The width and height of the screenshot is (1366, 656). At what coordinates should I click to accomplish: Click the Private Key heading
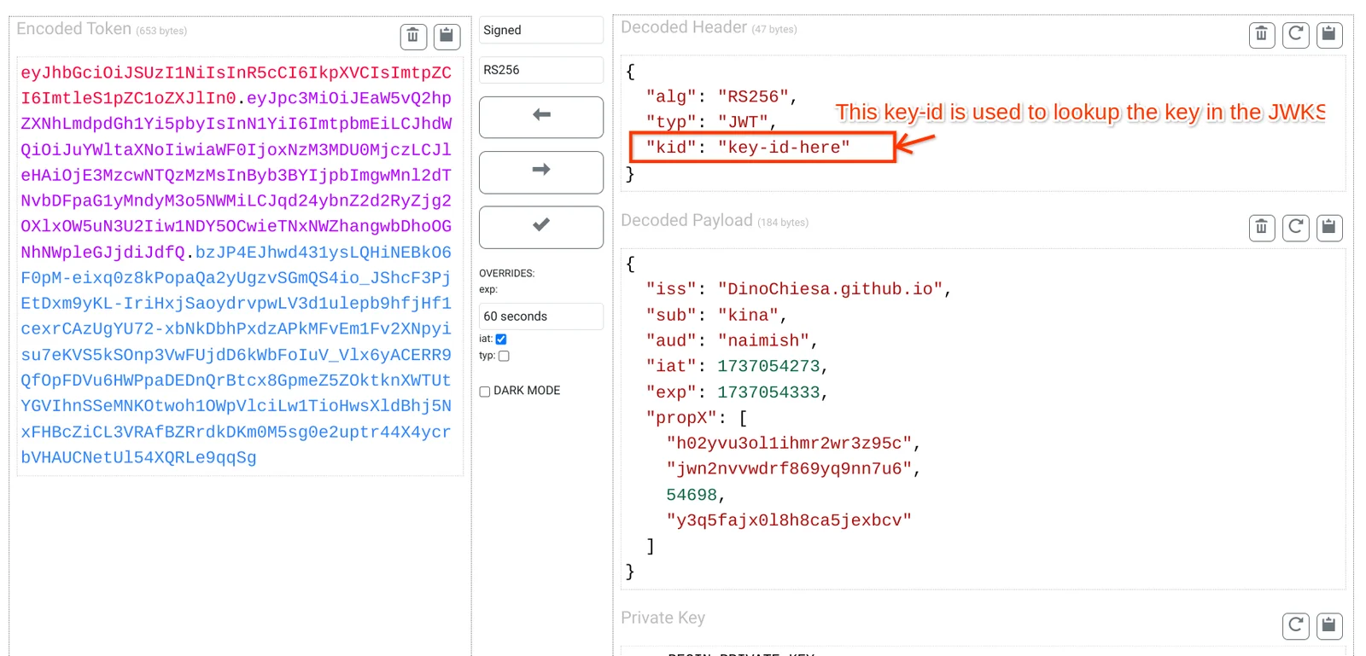coord(663,618)
